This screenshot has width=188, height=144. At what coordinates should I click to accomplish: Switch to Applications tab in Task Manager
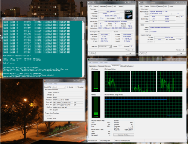[x=93, y=66]
